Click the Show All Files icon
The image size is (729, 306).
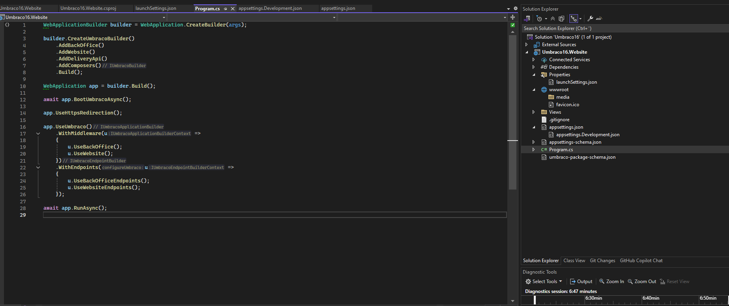pyautogui.click(x=561, y=19)
